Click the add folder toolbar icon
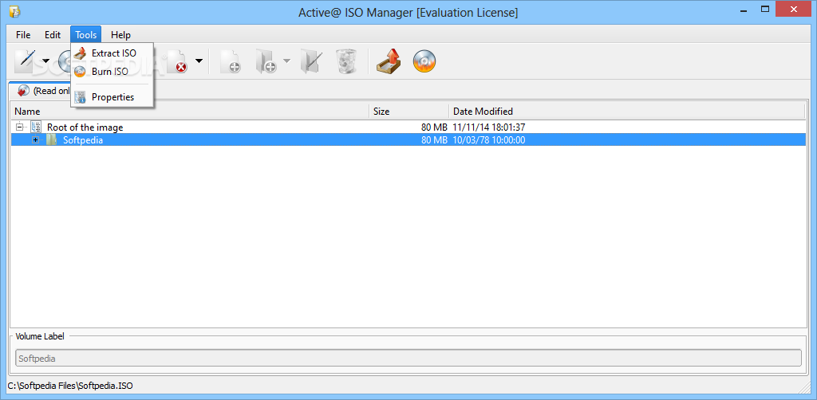817x400 pixels. click(266, 61)
